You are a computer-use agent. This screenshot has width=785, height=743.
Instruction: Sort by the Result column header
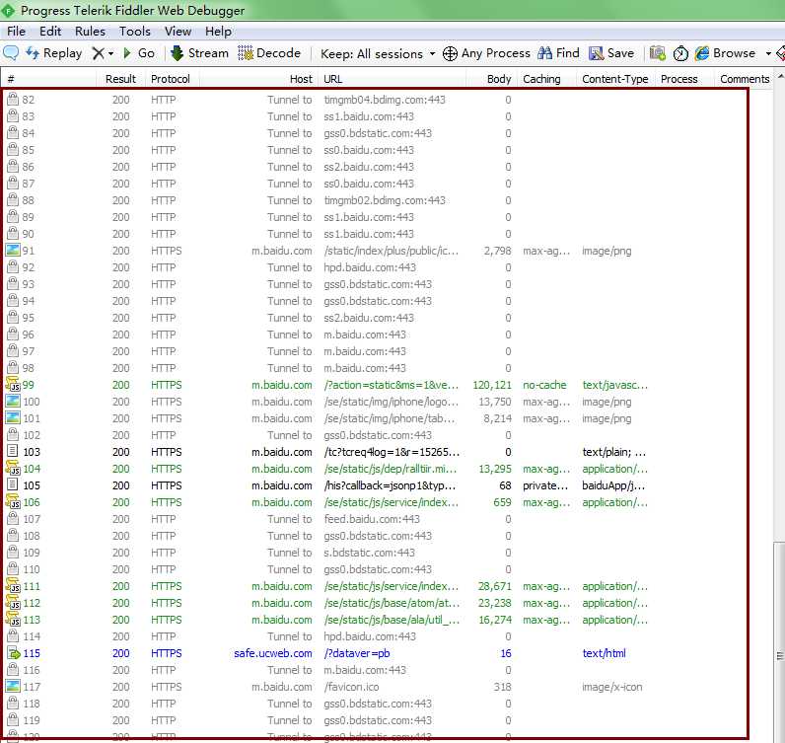click(120, 79)
